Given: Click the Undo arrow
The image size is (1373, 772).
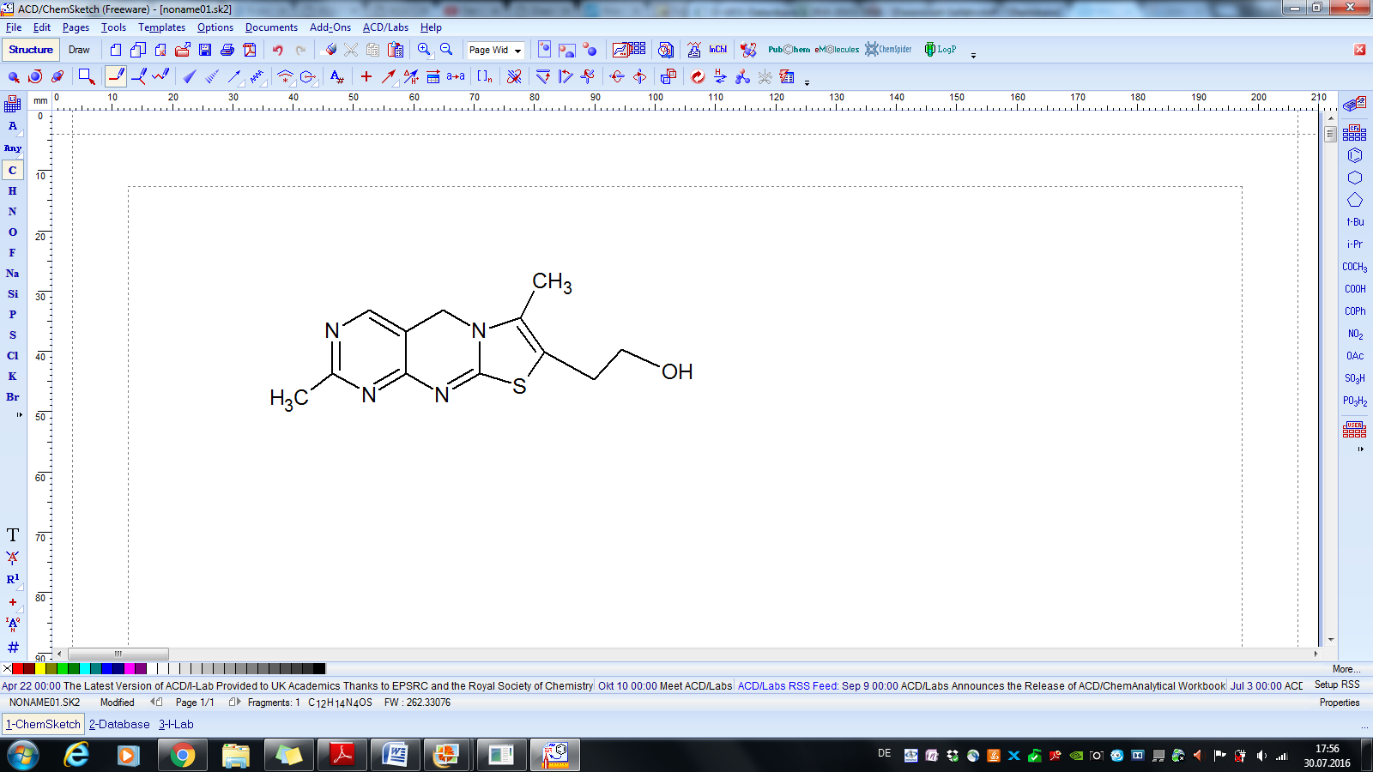Looking at the screenshot, I should point(277,50).
